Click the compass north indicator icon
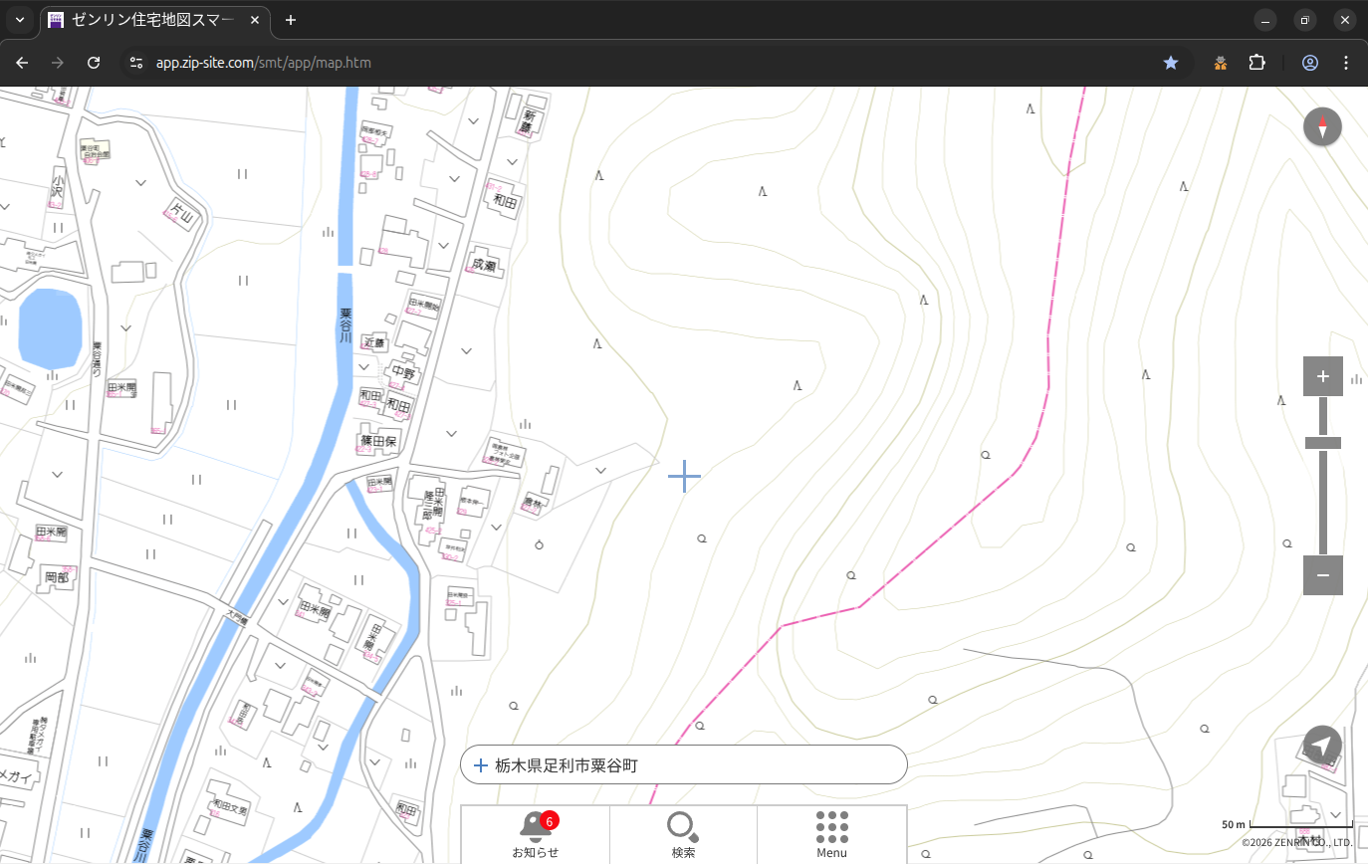This screenshot has height=864, width=1368. pos(1322,127)
